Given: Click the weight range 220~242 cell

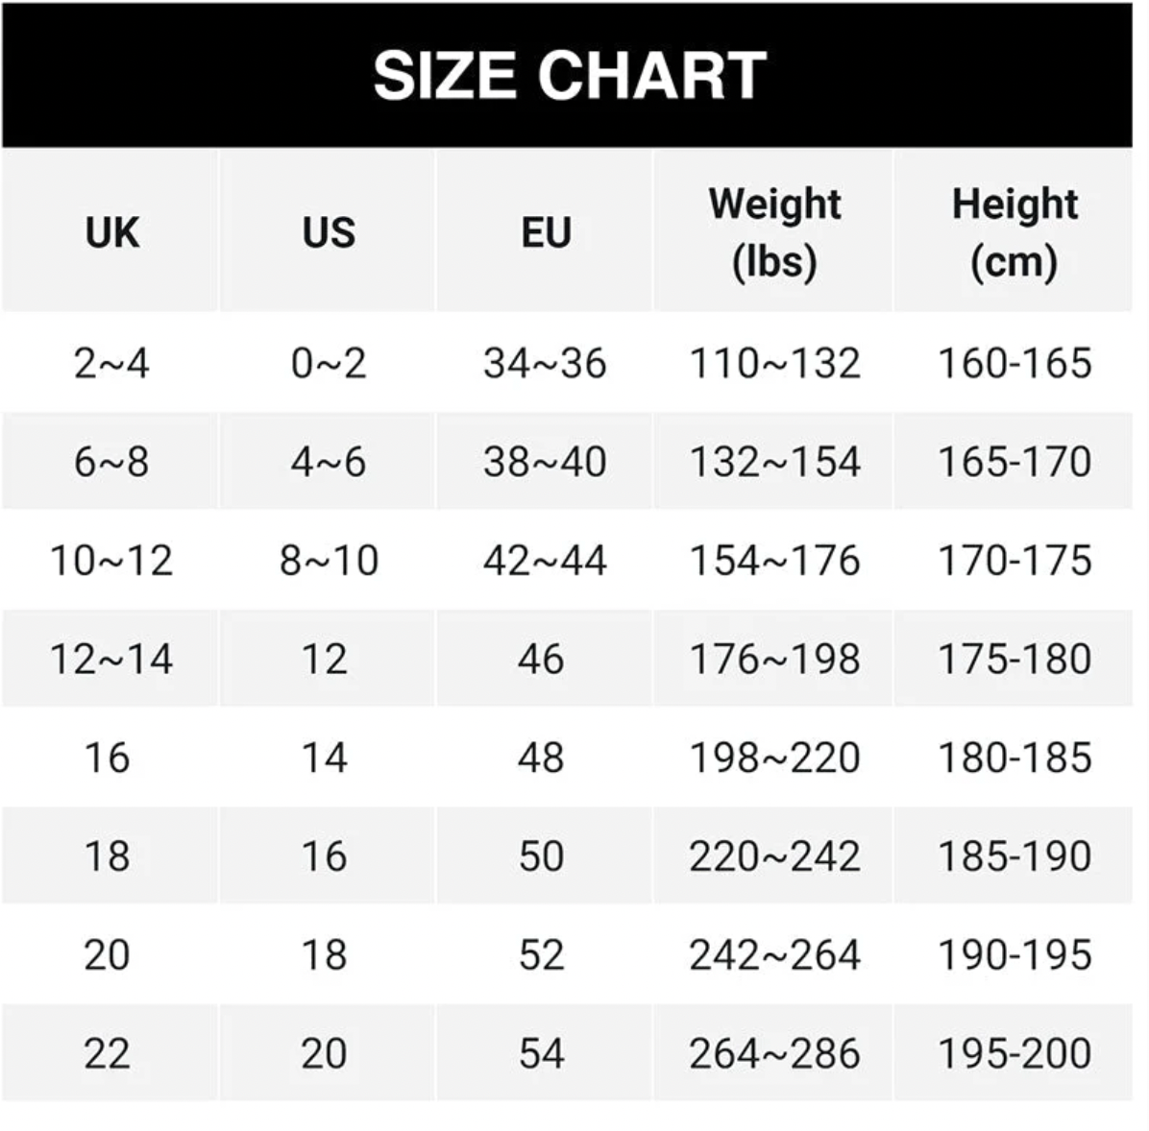Looking at the screenshot, I should click(x=774, y=856).
